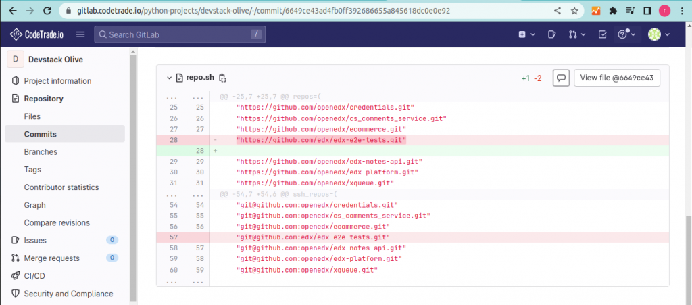Click the ssh_repos hunk header line
Viewport: 692px width, 305px height.
(x=278, y=194)
